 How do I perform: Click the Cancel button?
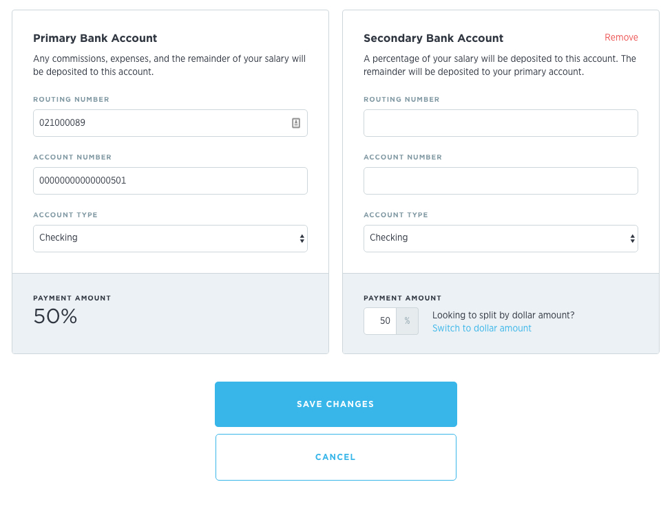click(335, 457)
